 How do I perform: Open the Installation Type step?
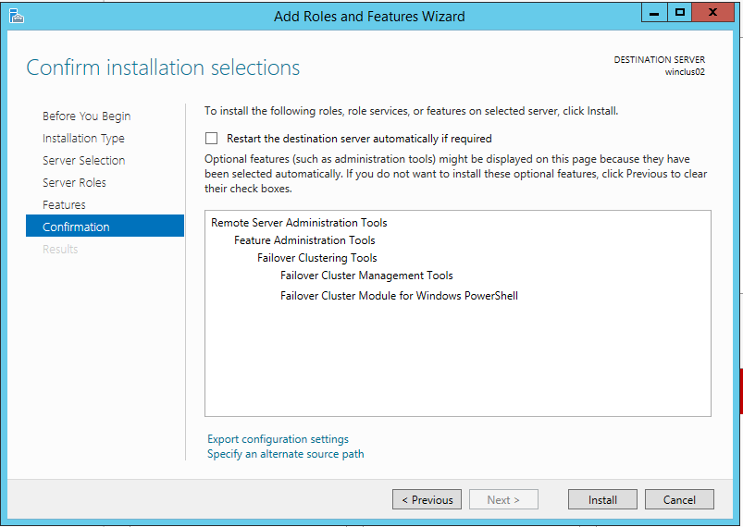[x=83, y=139]
